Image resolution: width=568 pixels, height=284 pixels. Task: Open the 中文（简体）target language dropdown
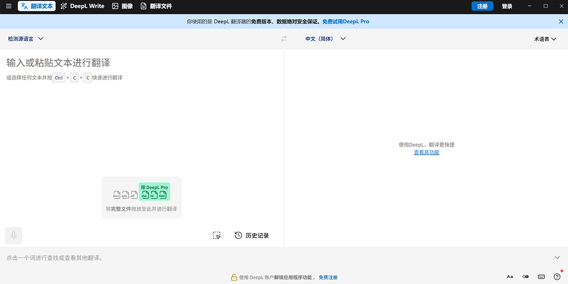[x=325, y=38]
